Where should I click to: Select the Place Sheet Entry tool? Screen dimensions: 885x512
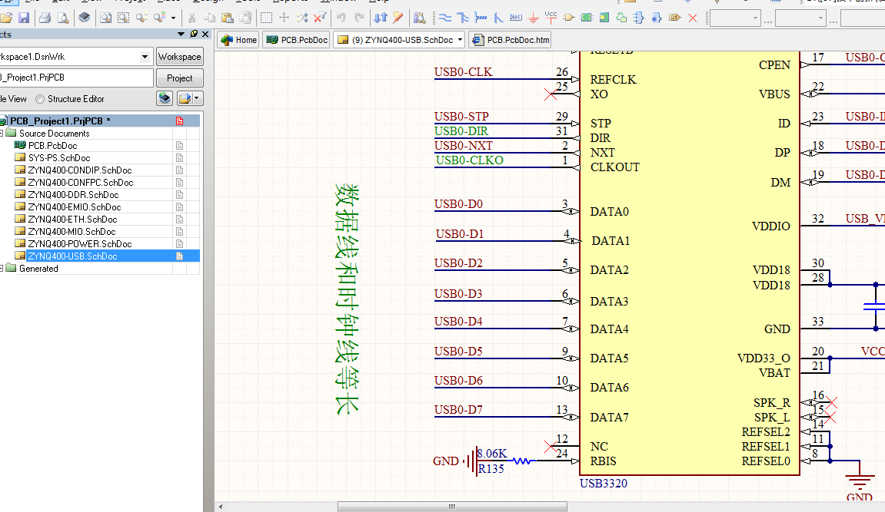pyautogui.click(x=604, y=18)
